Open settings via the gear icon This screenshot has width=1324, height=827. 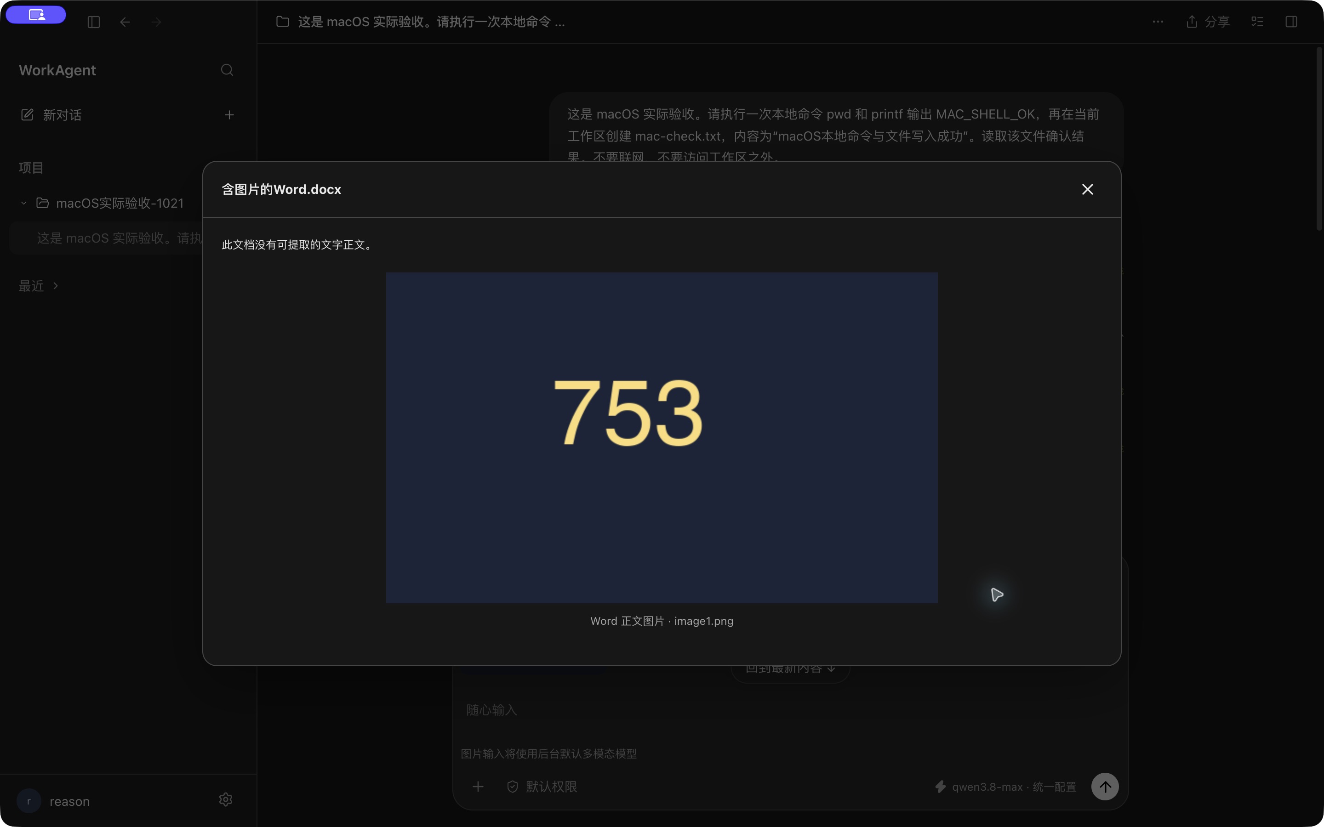tap(226, 799)
